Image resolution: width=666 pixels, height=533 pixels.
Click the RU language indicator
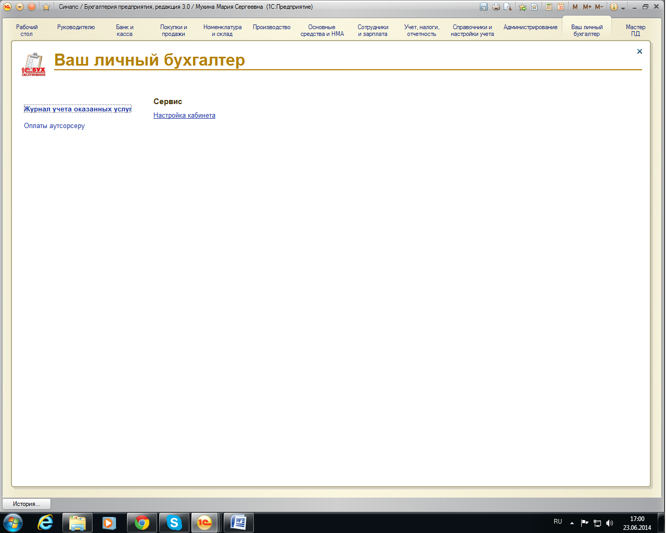(558, 522)
